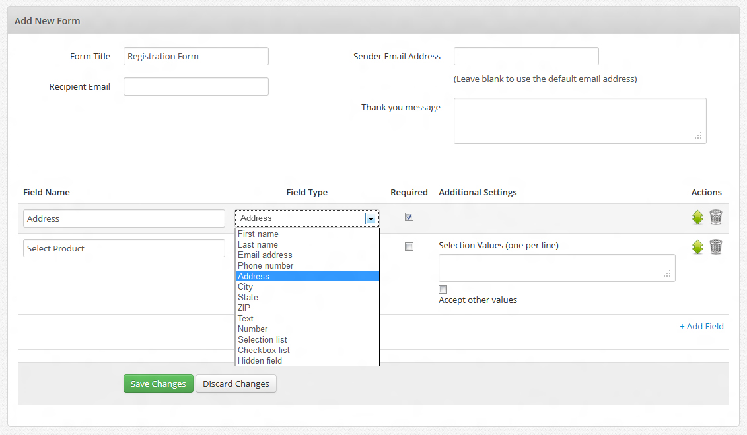Focus the Sender Email Address input
The image size is (747, 435).
click(x=526, y=56)
